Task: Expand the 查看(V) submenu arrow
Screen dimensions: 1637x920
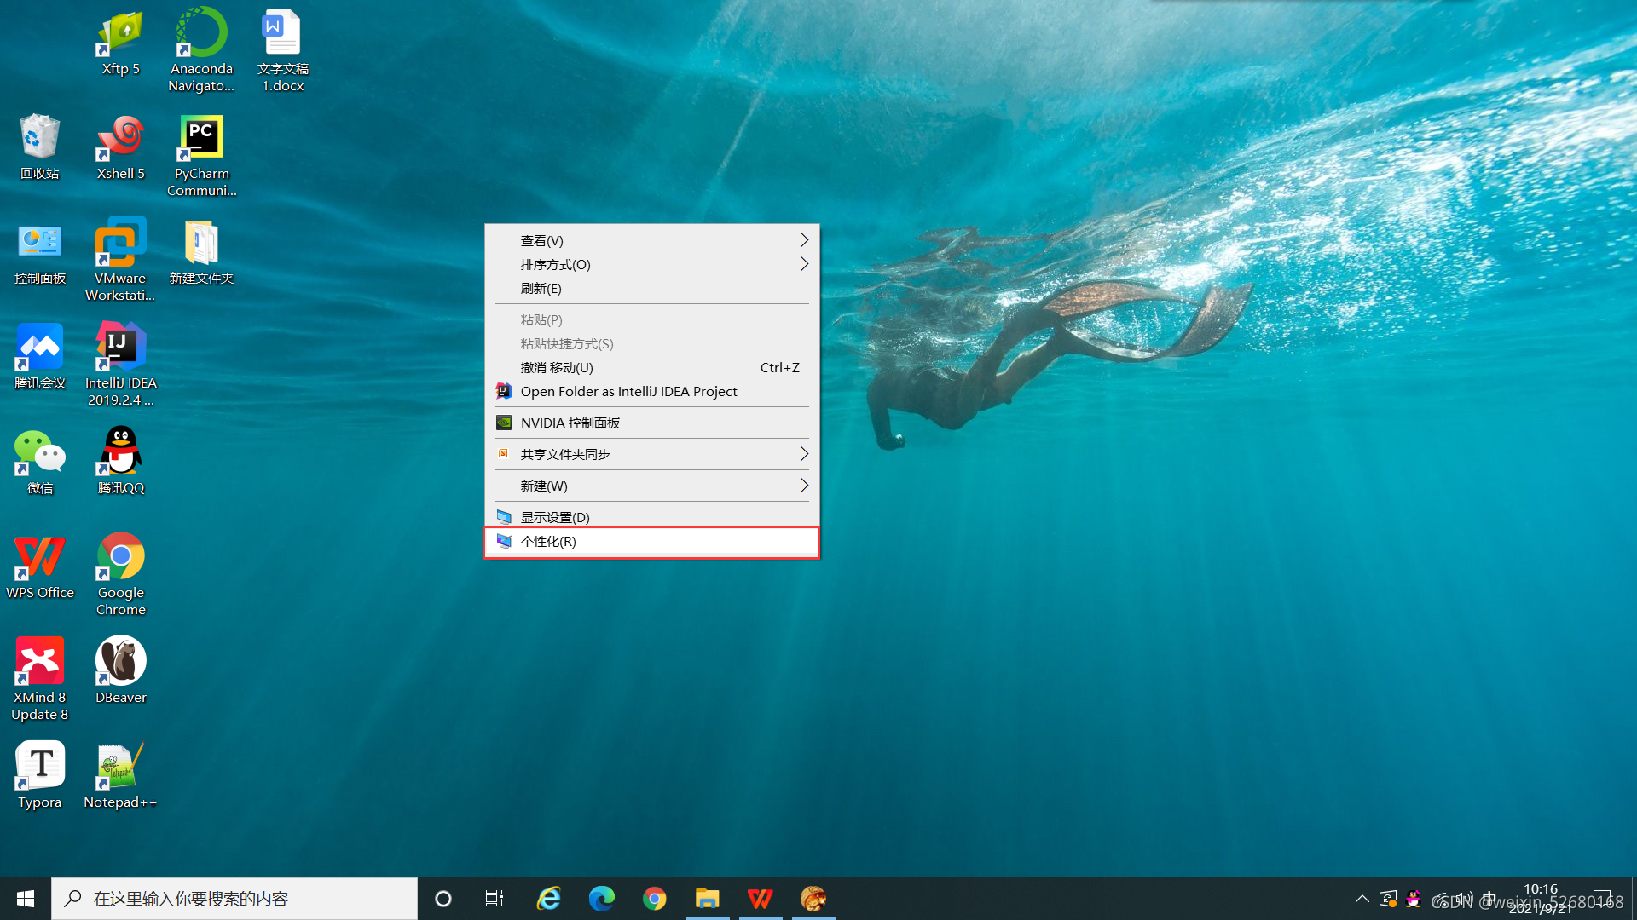Action: coord(803,240)
